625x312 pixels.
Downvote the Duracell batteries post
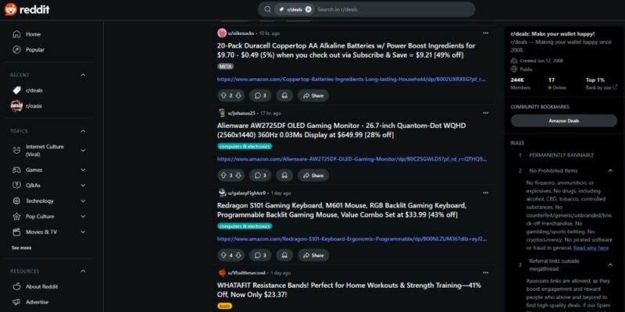click(238, 95)
